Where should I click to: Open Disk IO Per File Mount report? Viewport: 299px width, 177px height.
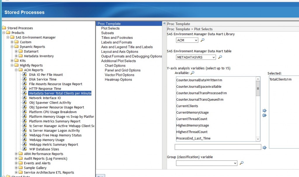pos(46,75)
